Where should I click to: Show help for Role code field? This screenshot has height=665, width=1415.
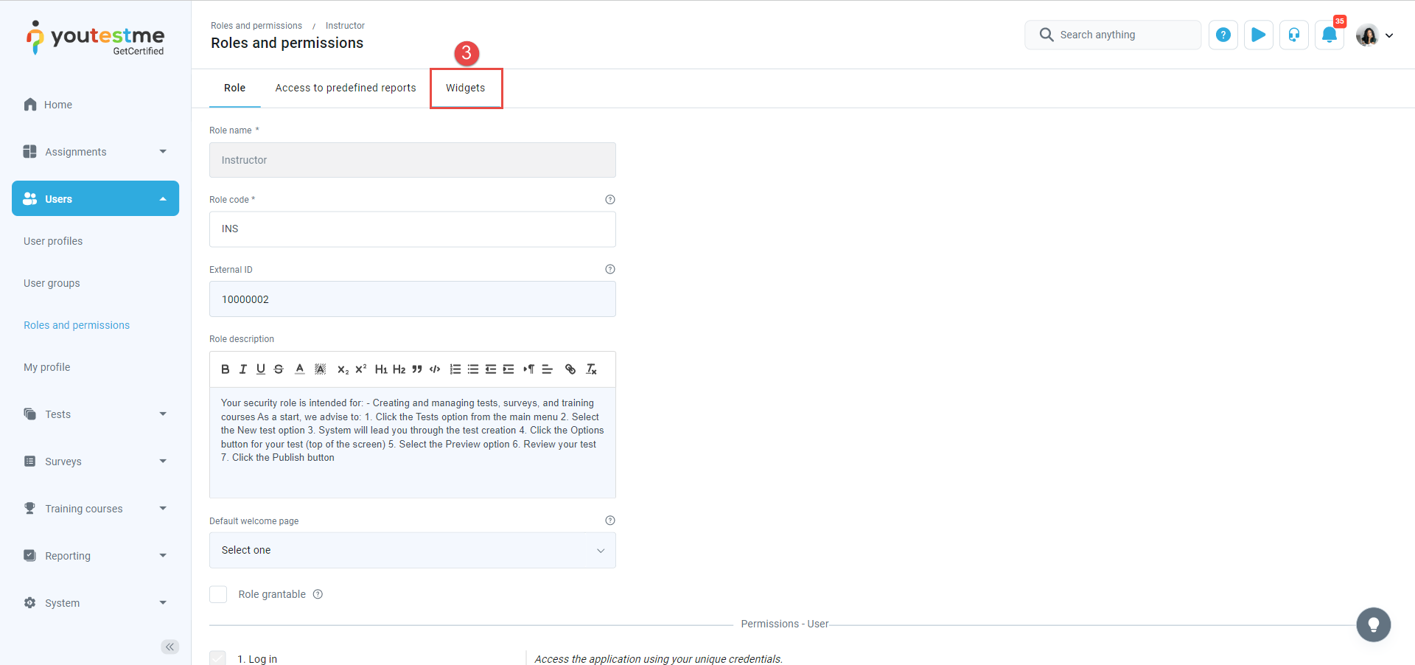tap(610, 200)
